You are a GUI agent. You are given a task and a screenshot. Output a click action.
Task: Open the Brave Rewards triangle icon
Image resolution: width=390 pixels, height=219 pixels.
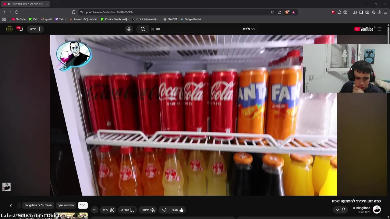[293, 12]
